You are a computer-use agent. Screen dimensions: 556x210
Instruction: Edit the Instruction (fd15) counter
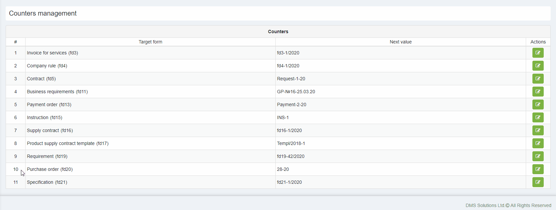538,117
